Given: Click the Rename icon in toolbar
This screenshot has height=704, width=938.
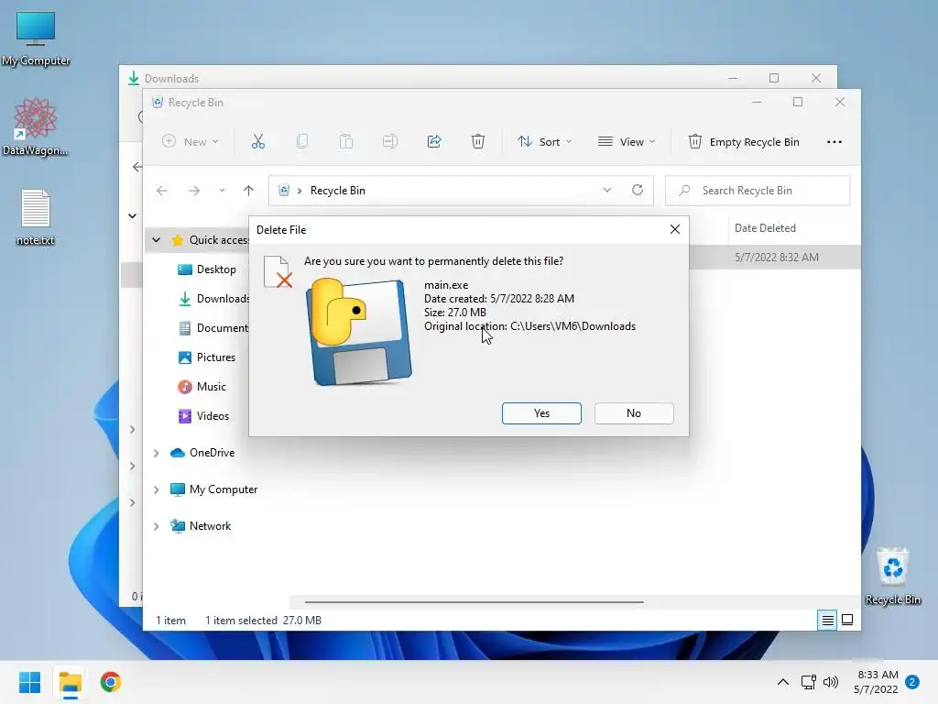Looking at the screenshot, I should point(390,142).
